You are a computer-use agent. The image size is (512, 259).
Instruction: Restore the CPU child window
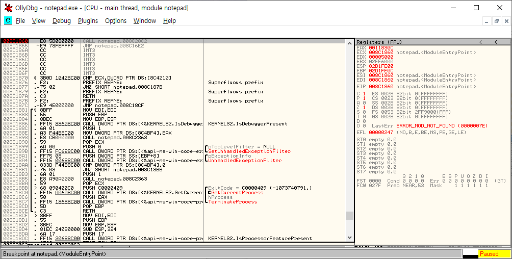tap(497, 21)
